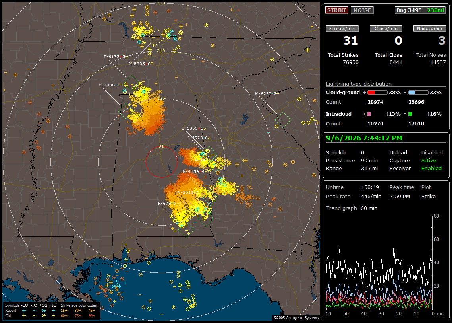Click storm cell marker X-5305-6

coord(141,64)
